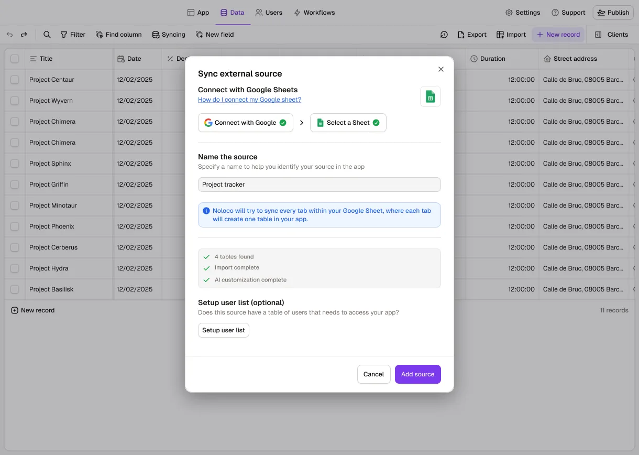Click 'Import complete' status line
Screen dimensions: 639x455
[237, 268]
